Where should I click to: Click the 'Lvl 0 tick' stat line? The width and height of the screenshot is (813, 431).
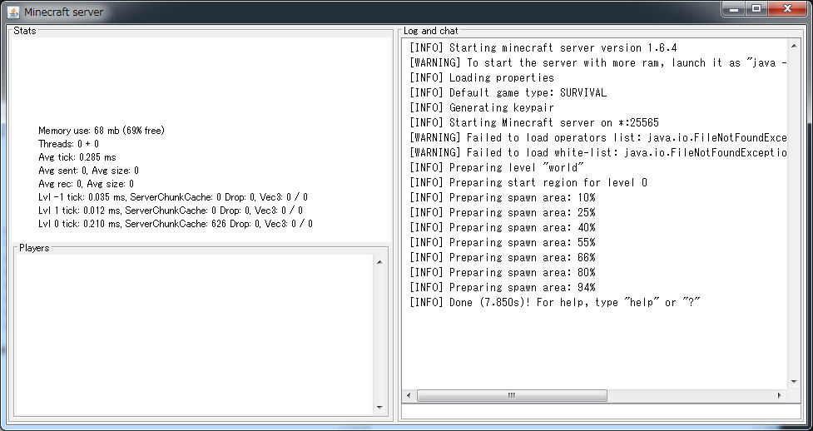click(x=176, y=224)
